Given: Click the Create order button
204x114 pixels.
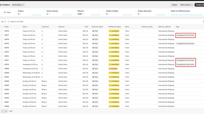Looking at the screenshot, I should (199, 5).
